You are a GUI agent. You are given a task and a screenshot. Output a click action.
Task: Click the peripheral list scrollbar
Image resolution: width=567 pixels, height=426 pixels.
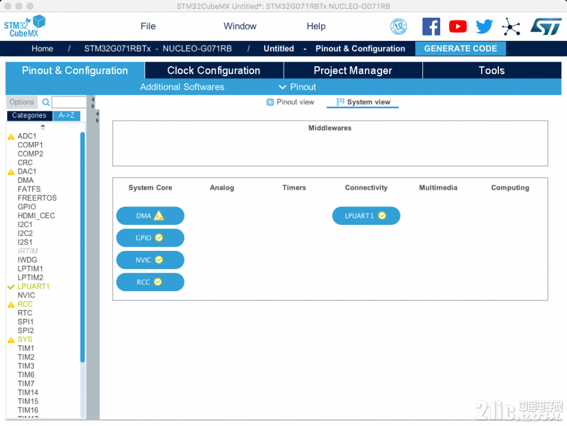(x=82, y=247)
